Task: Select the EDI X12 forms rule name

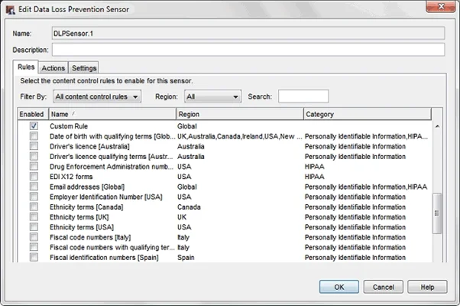Action: click(71, 177)
